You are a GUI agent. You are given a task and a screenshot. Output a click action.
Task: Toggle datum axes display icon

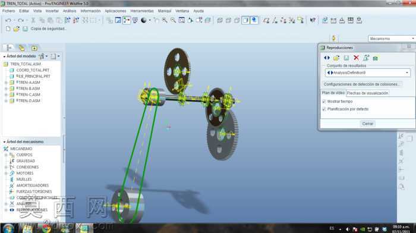(275, 20)
